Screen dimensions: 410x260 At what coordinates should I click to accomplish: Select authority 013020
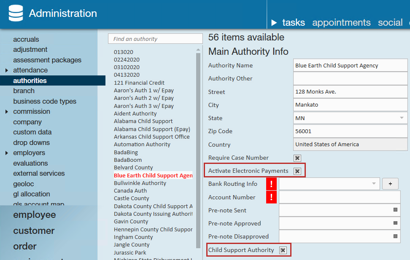click(124, 52)
